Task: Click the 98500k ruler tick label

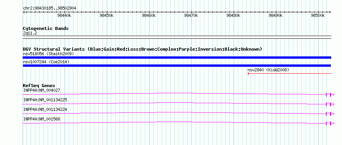Action: pyautogui.click(x=318, y=15)
